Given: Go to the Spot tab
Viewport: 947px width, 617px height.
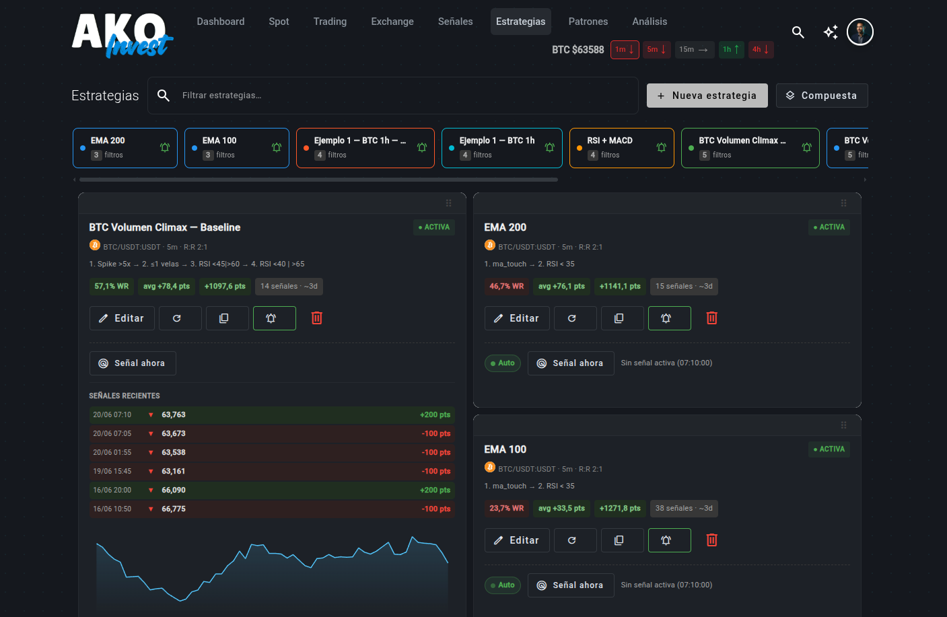Looking at the screenshot, I should tap(279, 22).
